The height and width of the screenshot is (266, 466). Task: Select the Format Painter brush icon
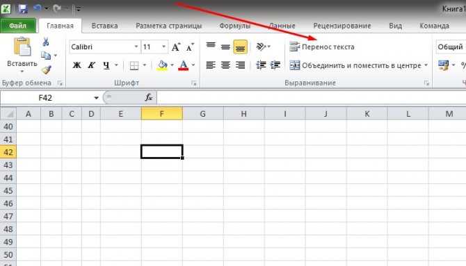pyautogui.click(x=46, y=69)
